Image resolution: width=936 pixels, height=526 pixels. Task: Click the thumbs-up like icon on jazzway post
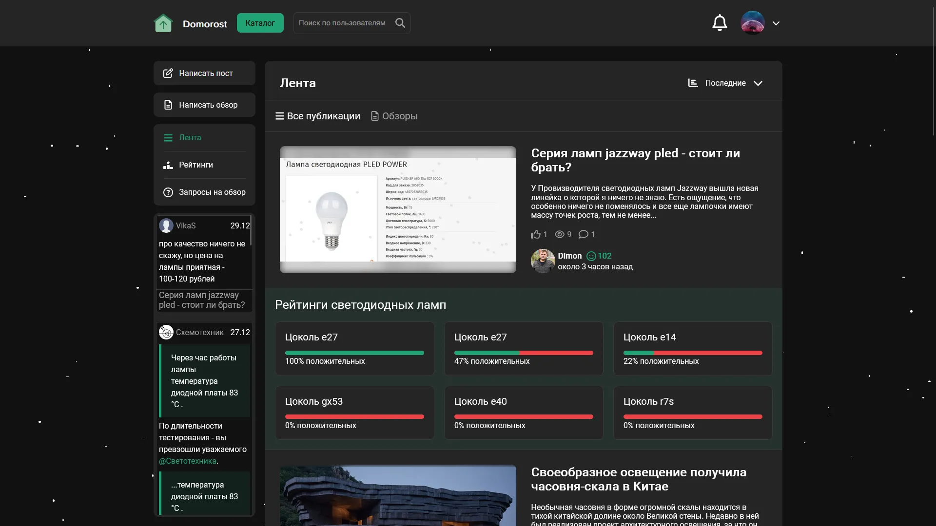click(x=536, y=234)
